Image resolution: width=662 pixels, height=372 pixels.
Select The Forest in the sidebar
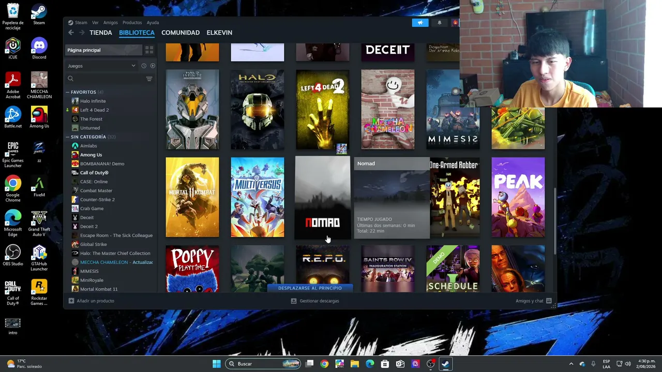click(91, 119)
